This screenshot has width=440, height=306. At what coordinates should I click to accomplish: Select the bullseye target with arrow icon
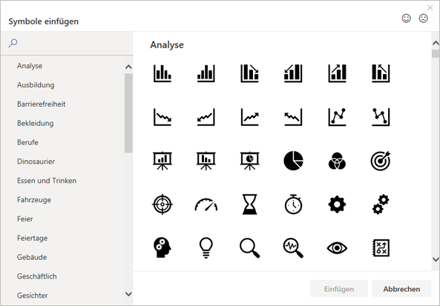point(381,161)
